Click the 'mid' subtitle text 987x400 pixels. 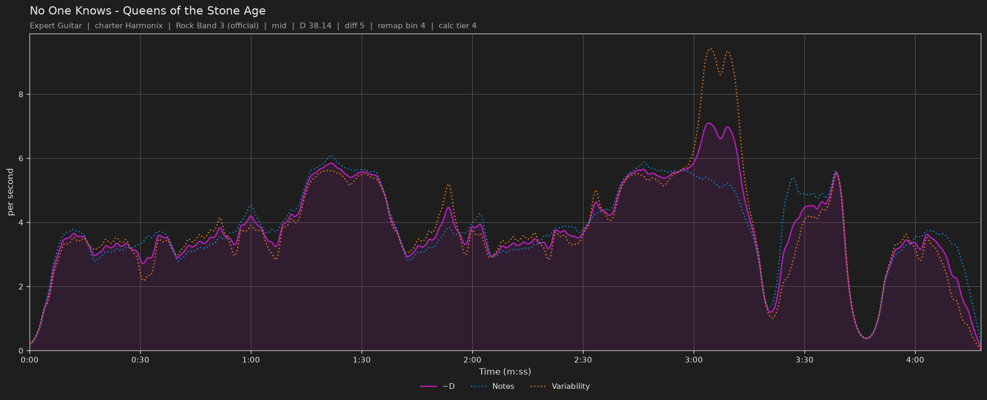point(279,26)
